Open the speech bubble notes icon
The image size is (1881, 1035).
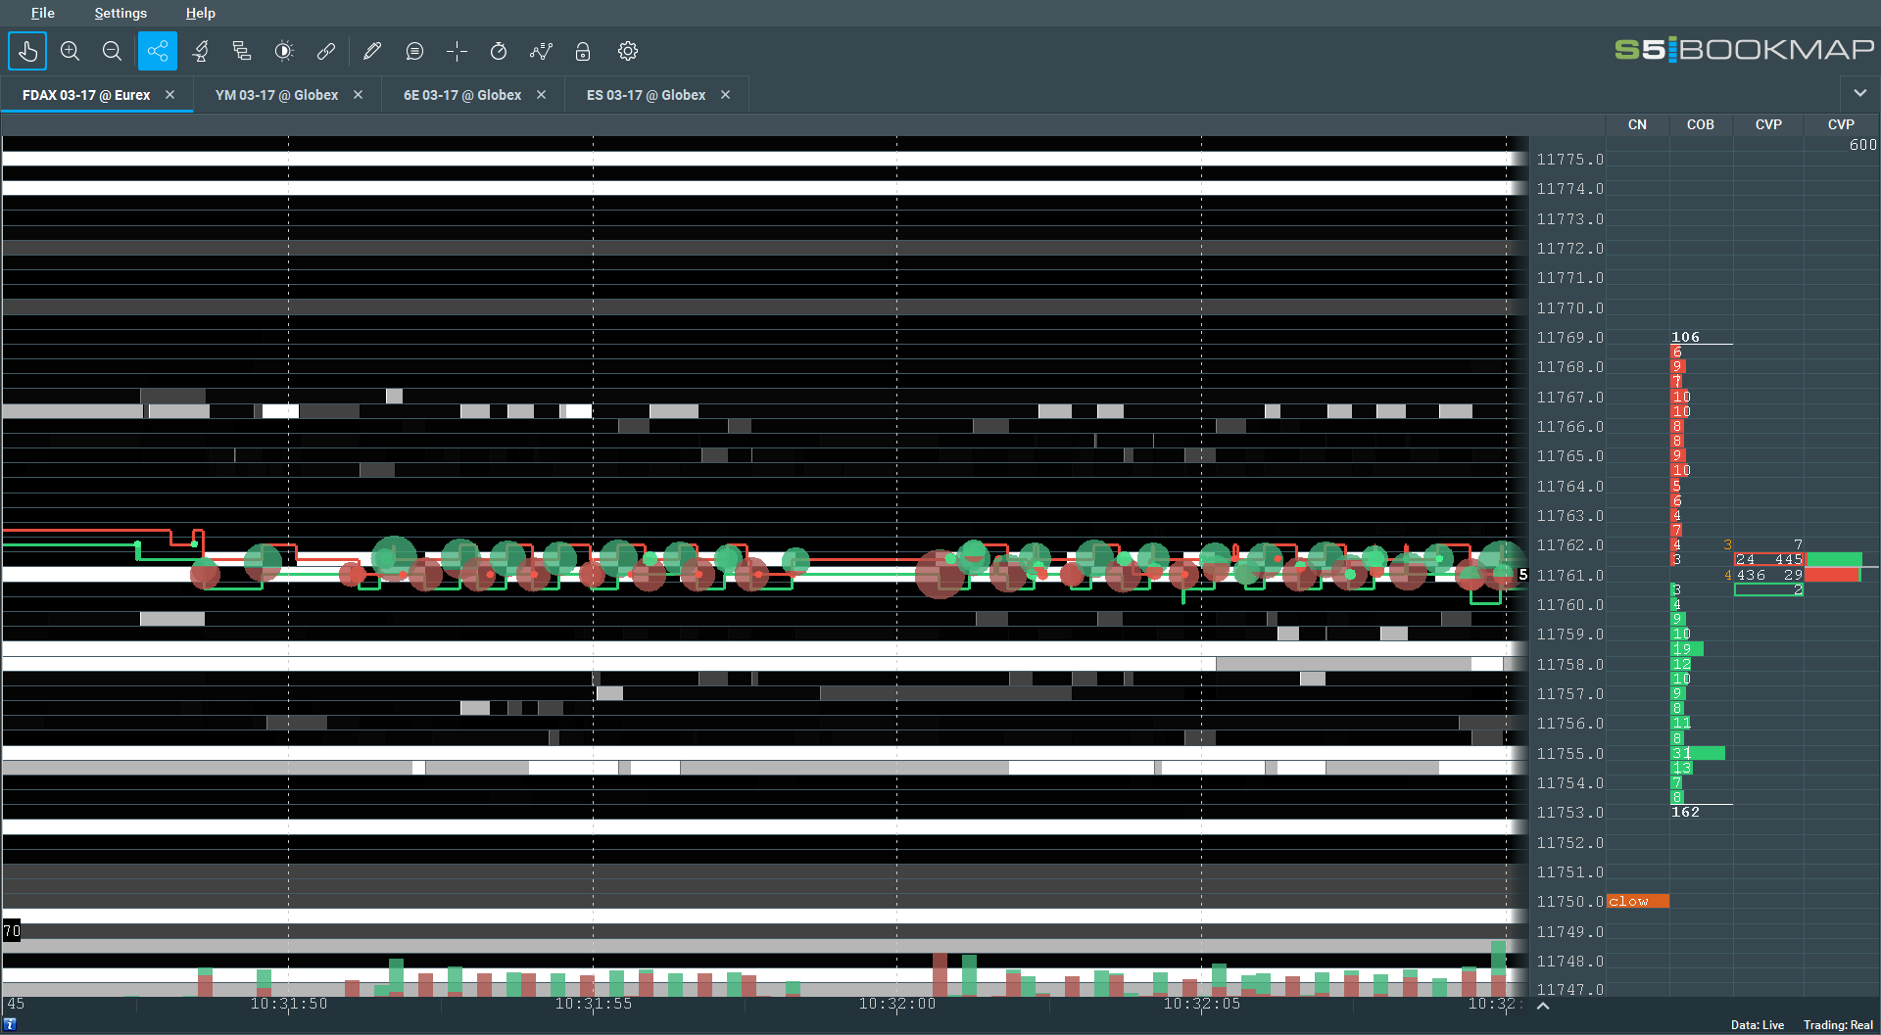coord(414,51)
